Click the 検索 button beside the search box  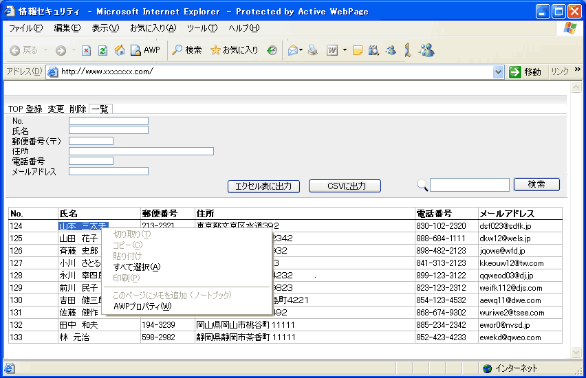(536, 185)
